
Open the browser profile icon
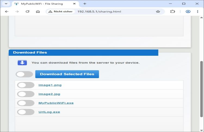[x=188, y=12]
